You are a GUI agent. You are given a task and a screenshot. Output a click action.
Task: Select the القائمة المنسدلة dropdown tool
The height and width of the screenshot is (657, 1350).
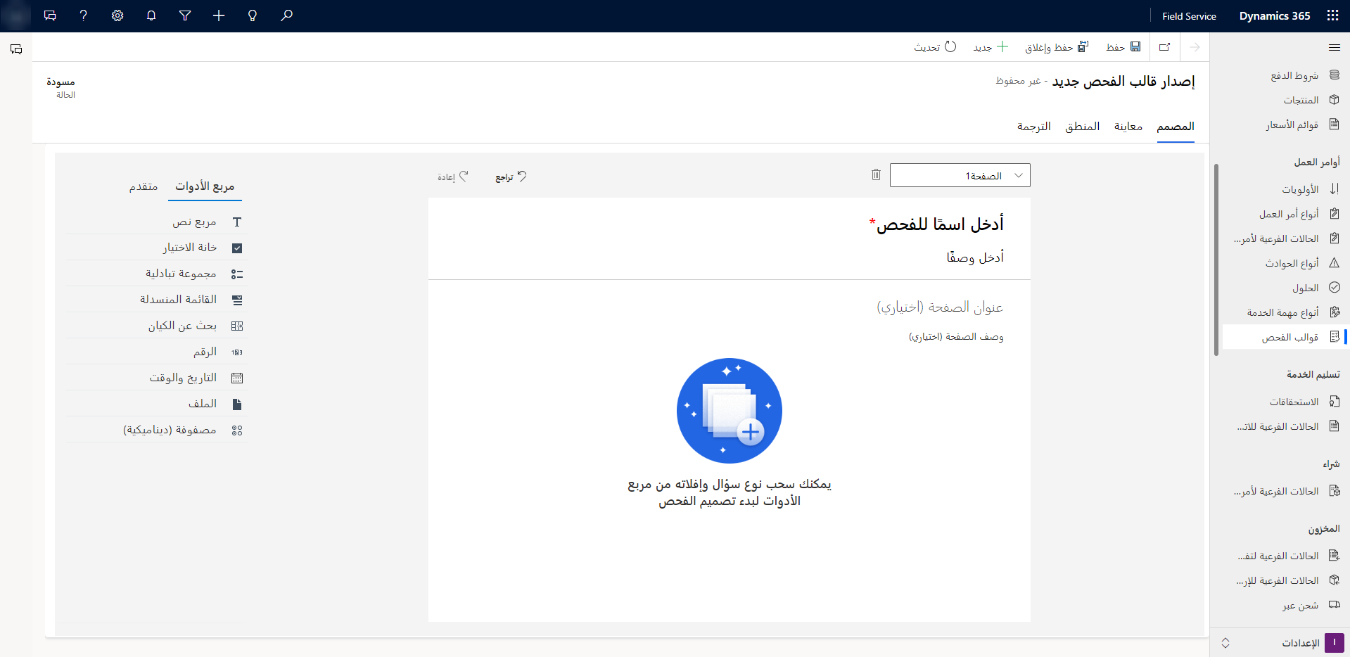click(157, 300)
